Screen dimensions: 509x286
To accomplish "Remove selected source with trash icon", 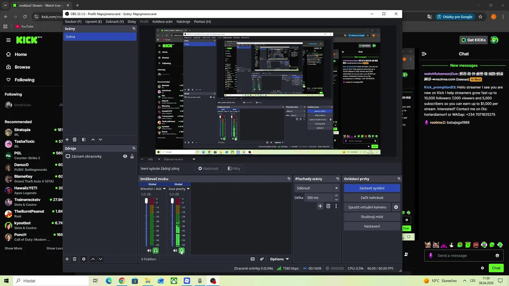I will pyautogui.click(x=74, y=259).
